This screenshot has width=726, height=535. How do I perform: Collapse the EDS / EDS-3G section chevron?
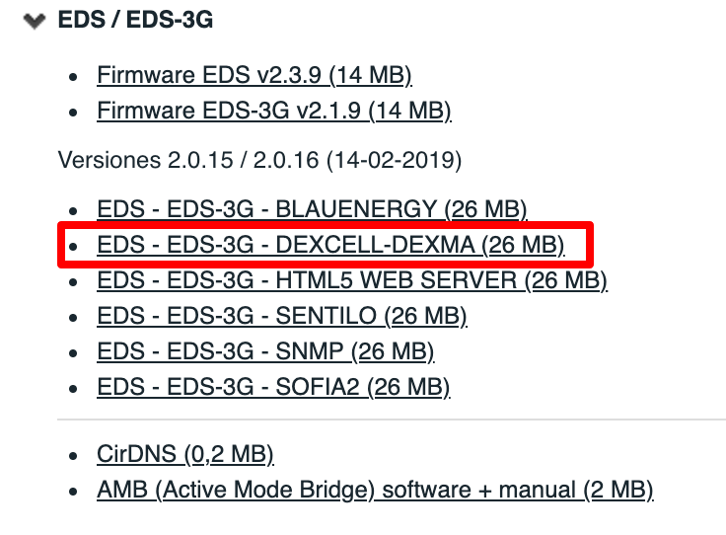click(x=36, y=21)
